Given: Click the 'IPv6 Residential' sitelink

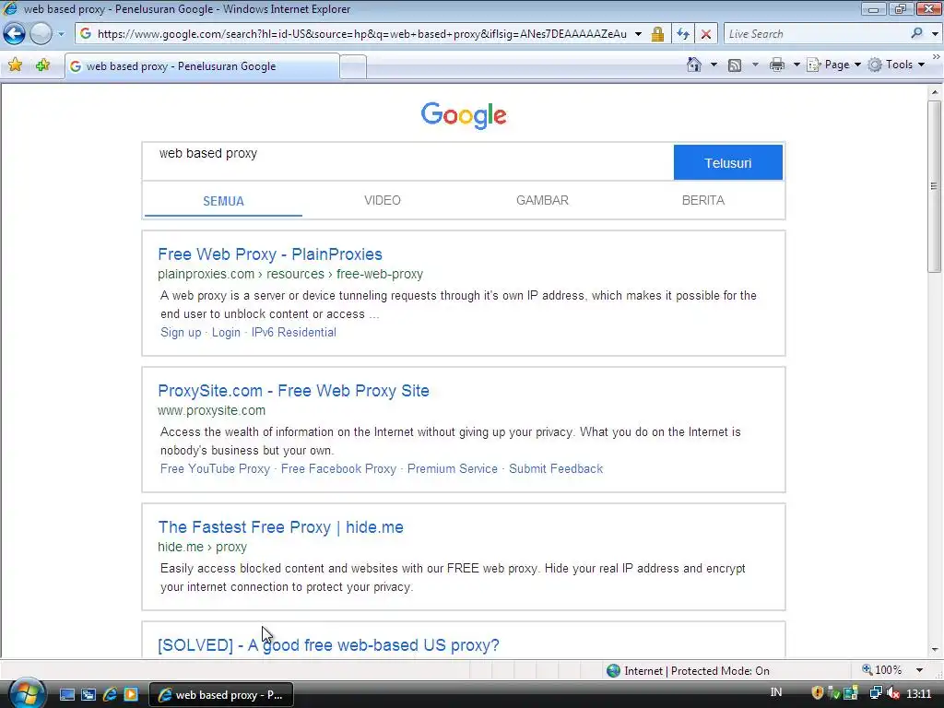Looking at the screenshot, I should (294, 332).
